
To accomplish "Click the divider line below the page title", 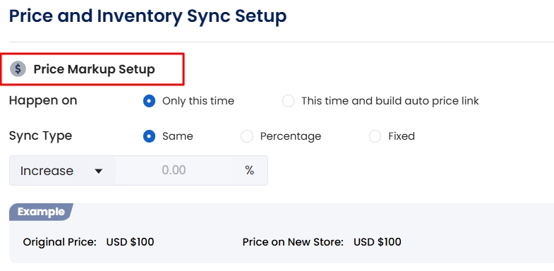I will 282,42.
